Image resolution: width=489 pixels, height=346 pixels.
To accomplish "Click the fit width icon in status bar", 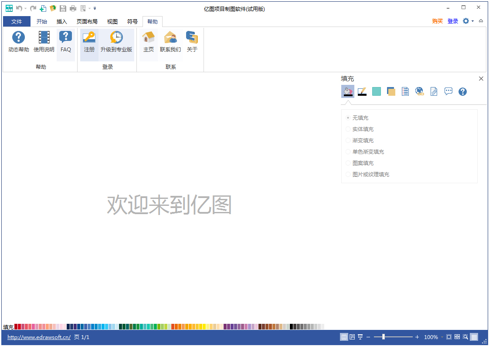I will point(457,337).
